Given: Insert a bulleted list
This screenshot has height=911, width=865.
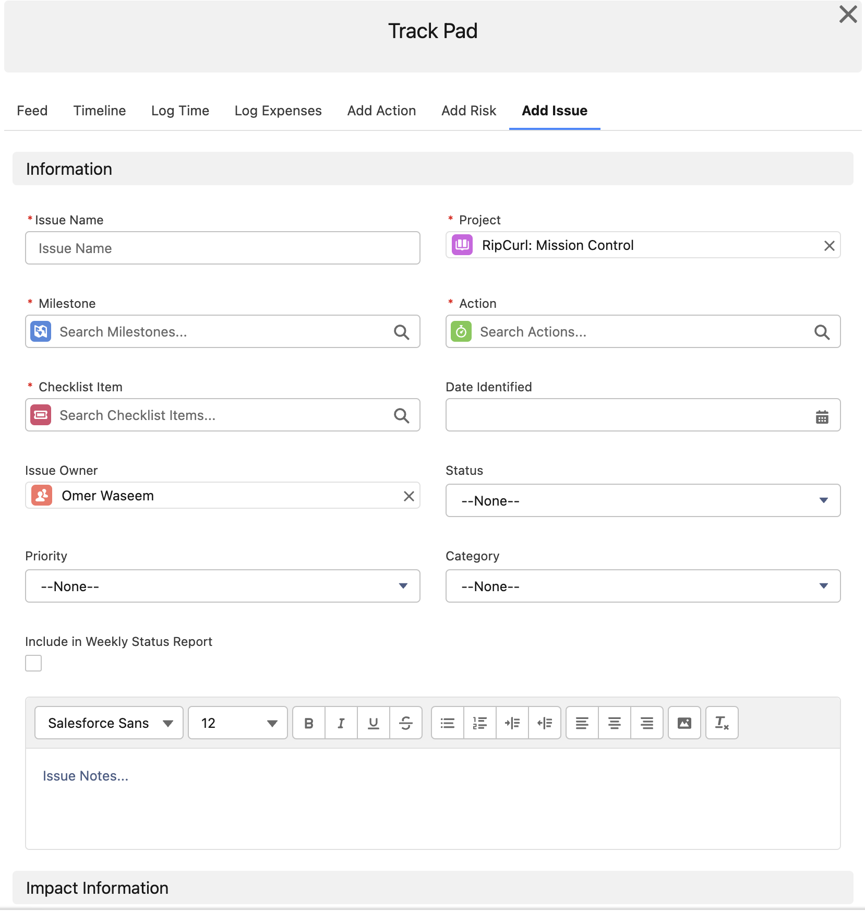Looking at the screenshot, I should pos(448,723).
